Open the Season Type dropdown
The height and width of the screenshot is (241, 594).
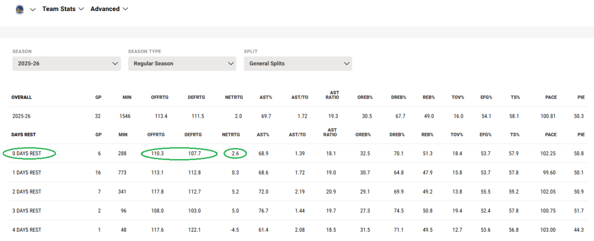point(182,63)
